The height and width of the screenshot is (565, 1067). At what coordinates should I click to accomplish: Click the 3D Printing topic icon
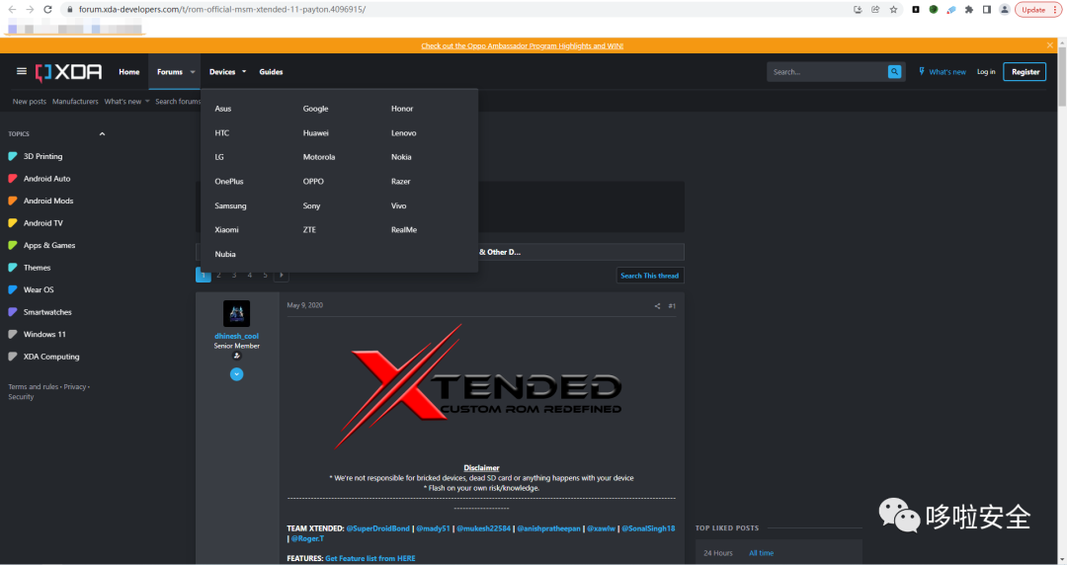(x=12, y=157)
